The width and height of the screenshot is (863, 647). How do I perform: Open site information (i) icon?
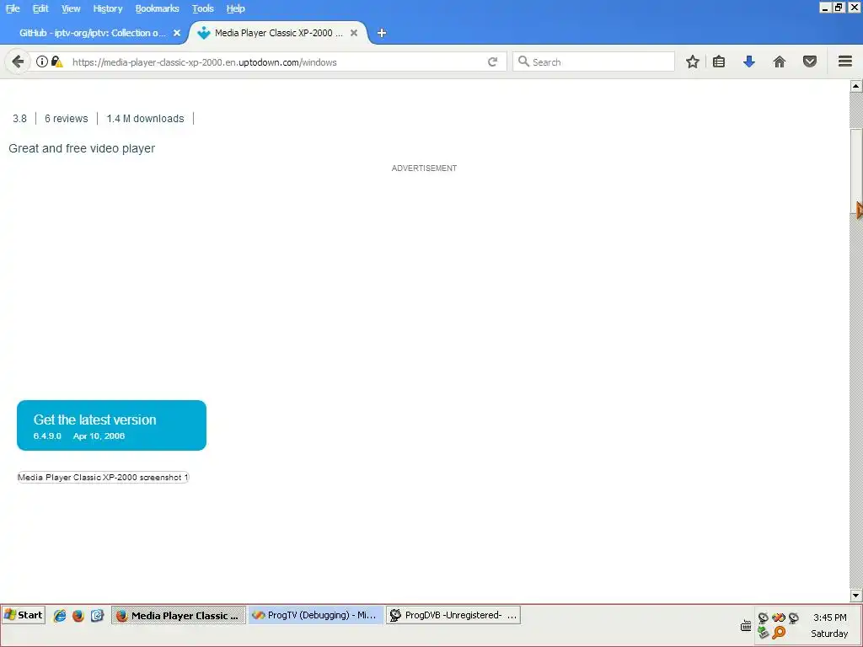[x=42, y=61]
